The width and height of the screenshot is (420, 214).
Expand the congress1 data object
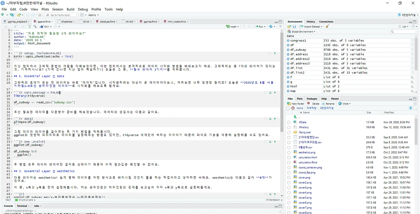(288, 41)
